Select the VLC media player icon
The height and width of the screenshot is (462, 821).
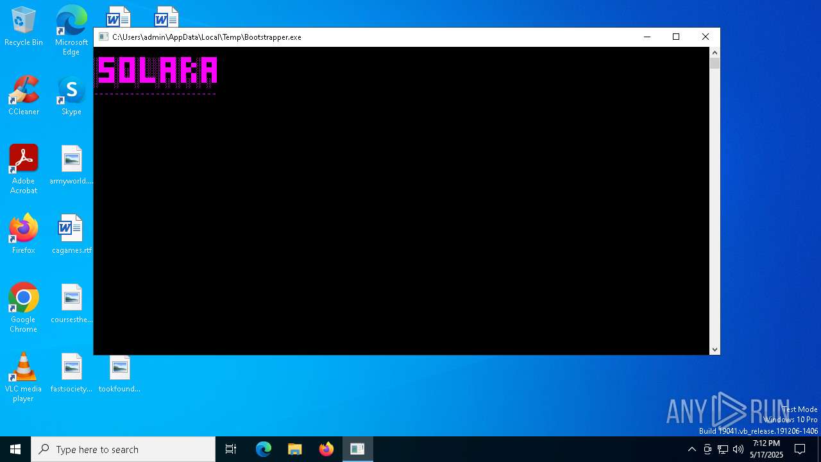pyautogui.click(x=24, y=377)
